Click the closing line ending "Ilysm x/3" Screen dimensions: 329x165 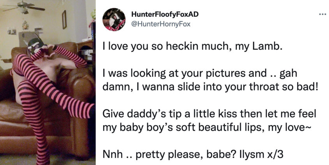click(193, 154)
